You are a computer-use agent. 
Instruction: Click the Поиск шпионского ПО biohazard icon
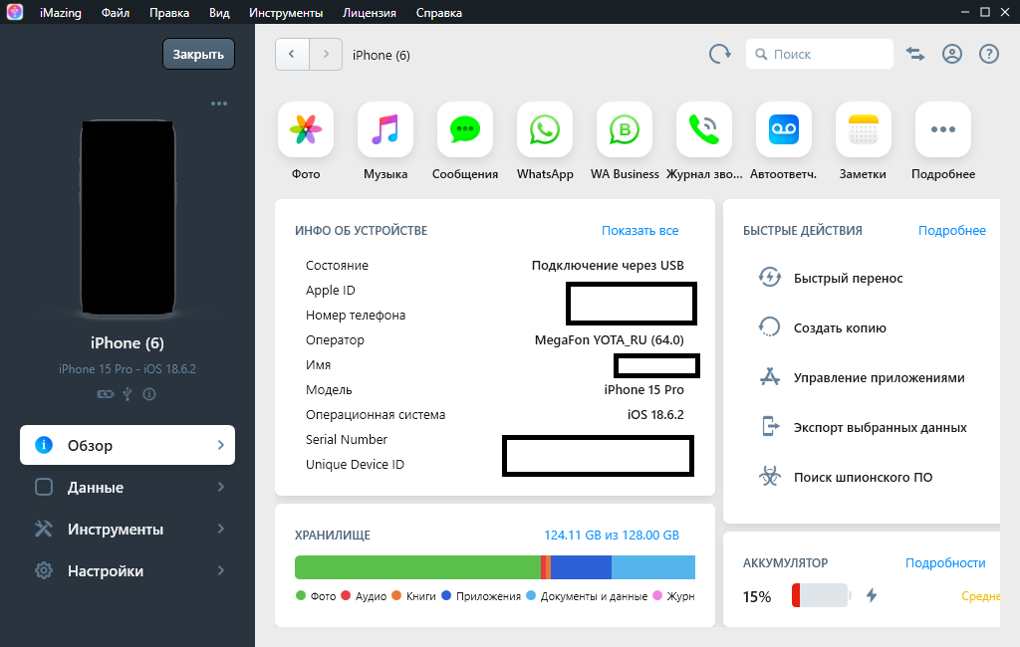pos(770,477)
